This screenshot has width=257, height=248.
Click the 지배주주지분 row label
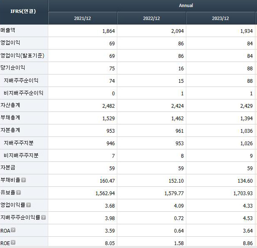pyautogui.click(x=19, y=143)
